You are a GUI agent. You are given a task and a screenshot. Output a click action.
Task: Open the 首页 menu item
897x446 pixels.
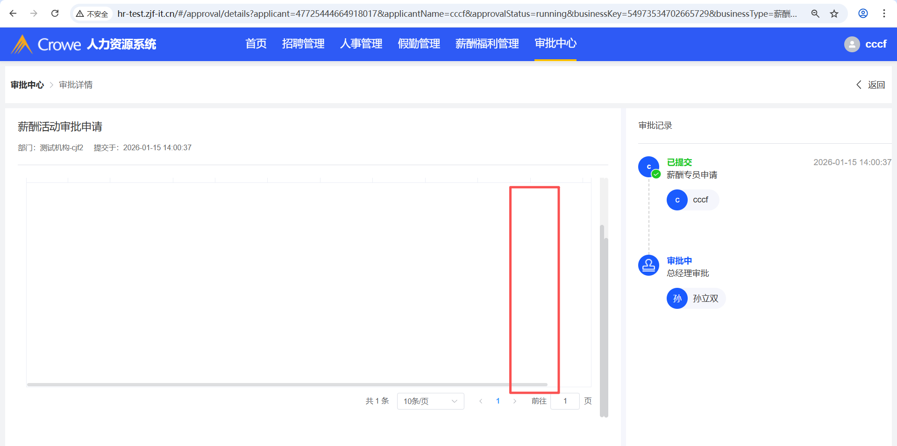click(256, 44)
